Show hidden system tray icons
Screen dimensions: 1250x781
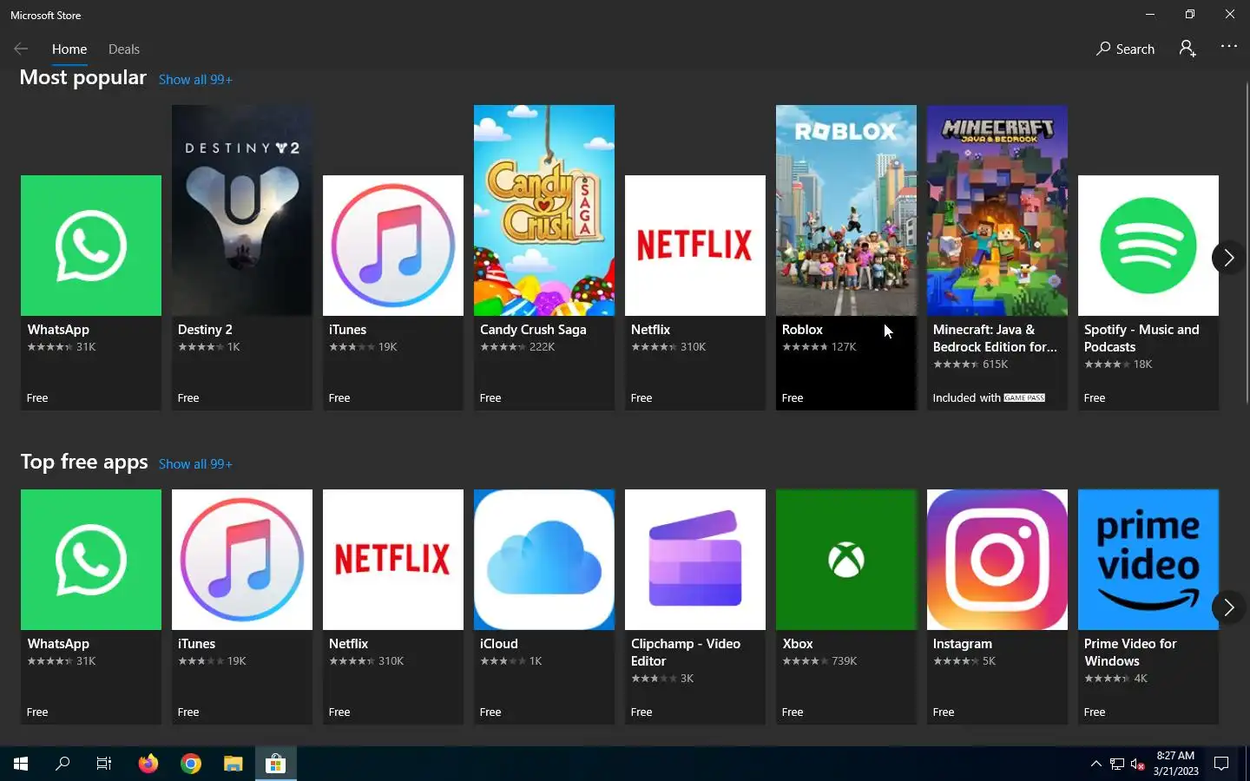1095,764
